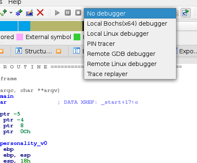The image size is (197, 163).
Task: Click olive segment of navigation band
Action: pyautogui.click(x=56, y=26)
